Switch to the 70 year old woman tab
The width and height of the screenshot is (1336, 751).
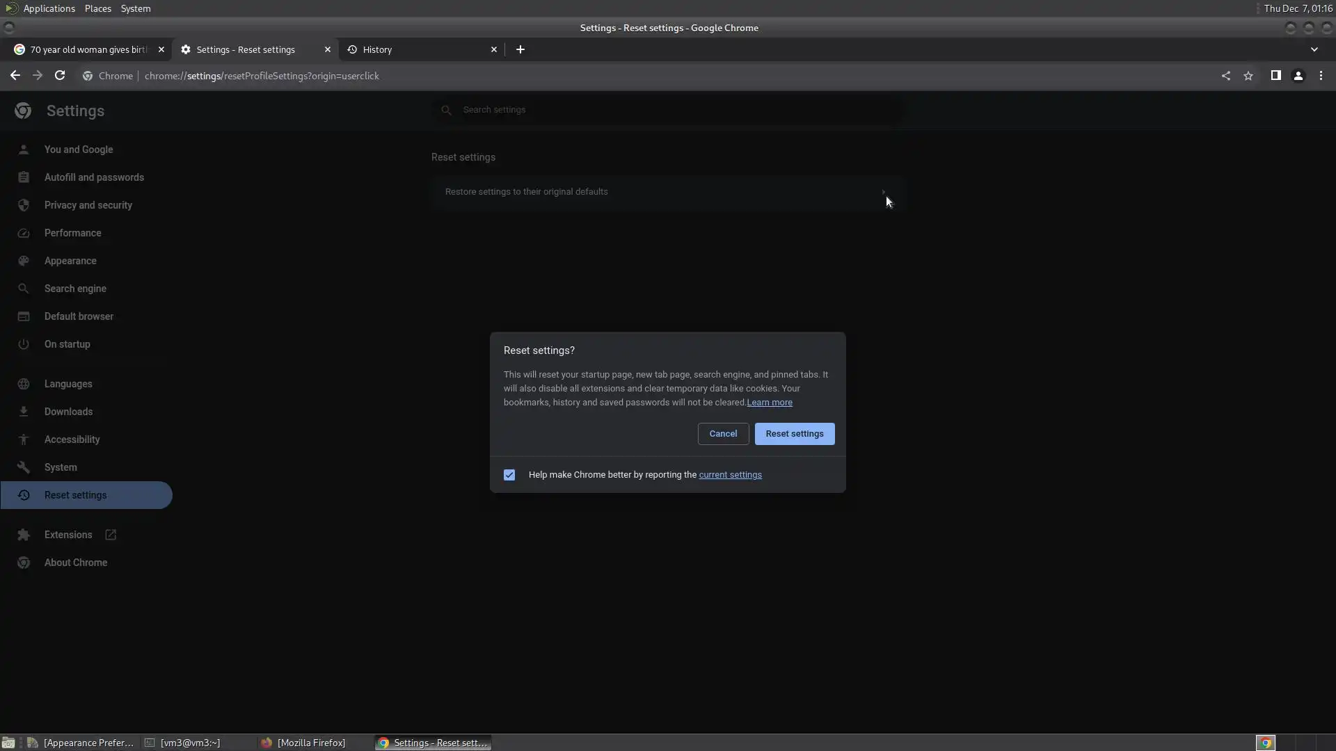[x=88, y=49]
